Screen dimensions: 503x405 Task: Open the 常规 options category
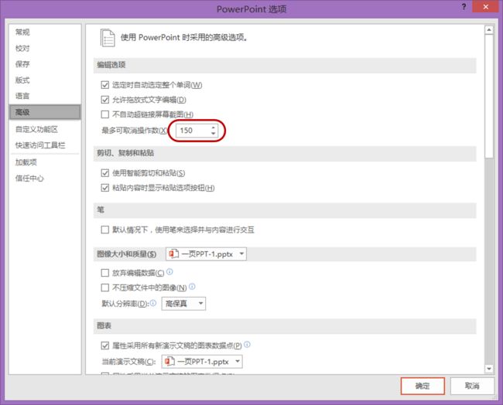coord(22,32)
